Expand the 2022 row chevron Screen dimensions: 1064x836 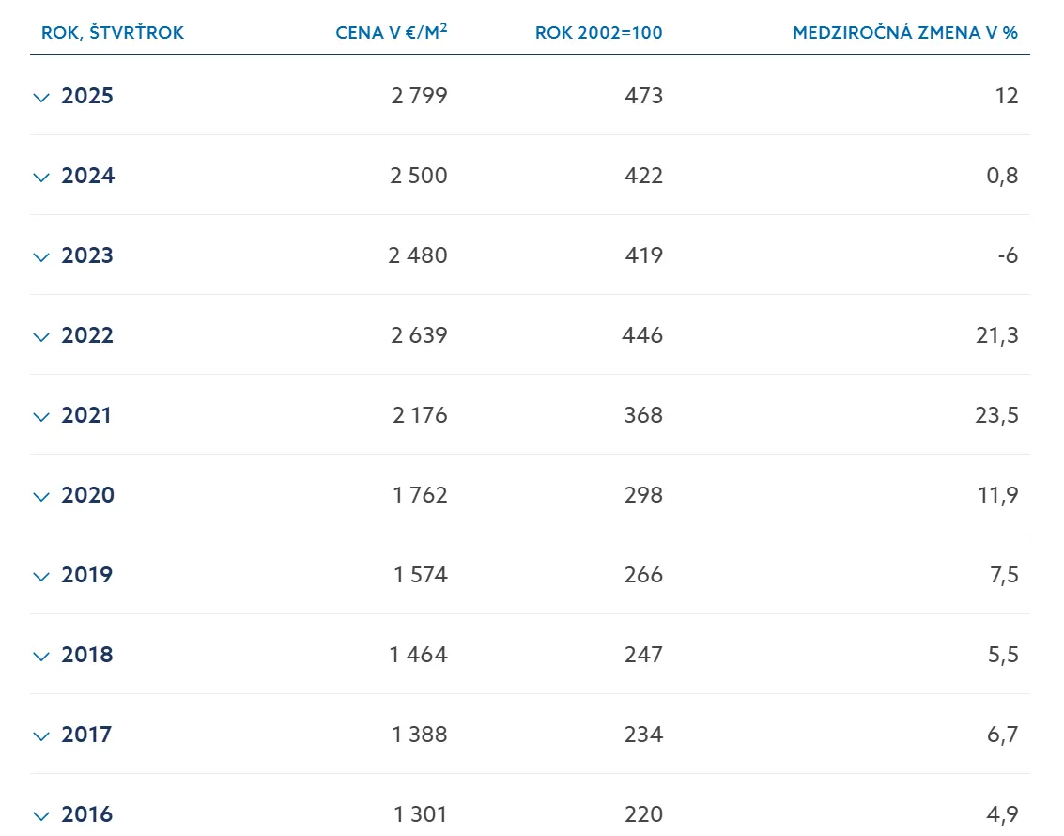point(40,336)
